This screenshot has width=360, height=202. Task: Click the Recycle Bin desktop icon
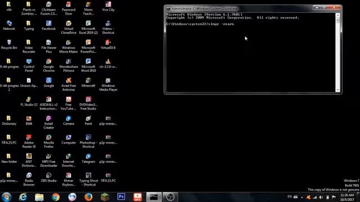pyautogui.click(x=9, y=44)
